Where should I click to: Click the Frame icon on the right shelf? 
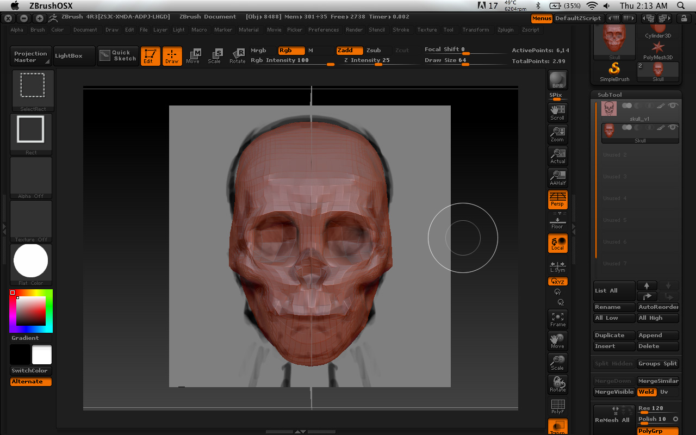(557, 318)
